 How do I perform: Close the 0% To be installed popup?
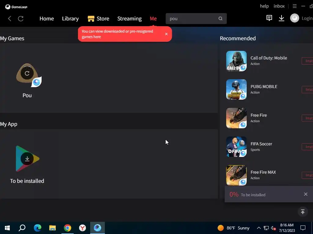click(x=306, y=194)
